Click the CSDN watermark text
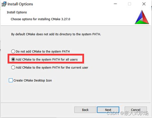The width and height of the screenshot is (152, 118). pos(128,113)
